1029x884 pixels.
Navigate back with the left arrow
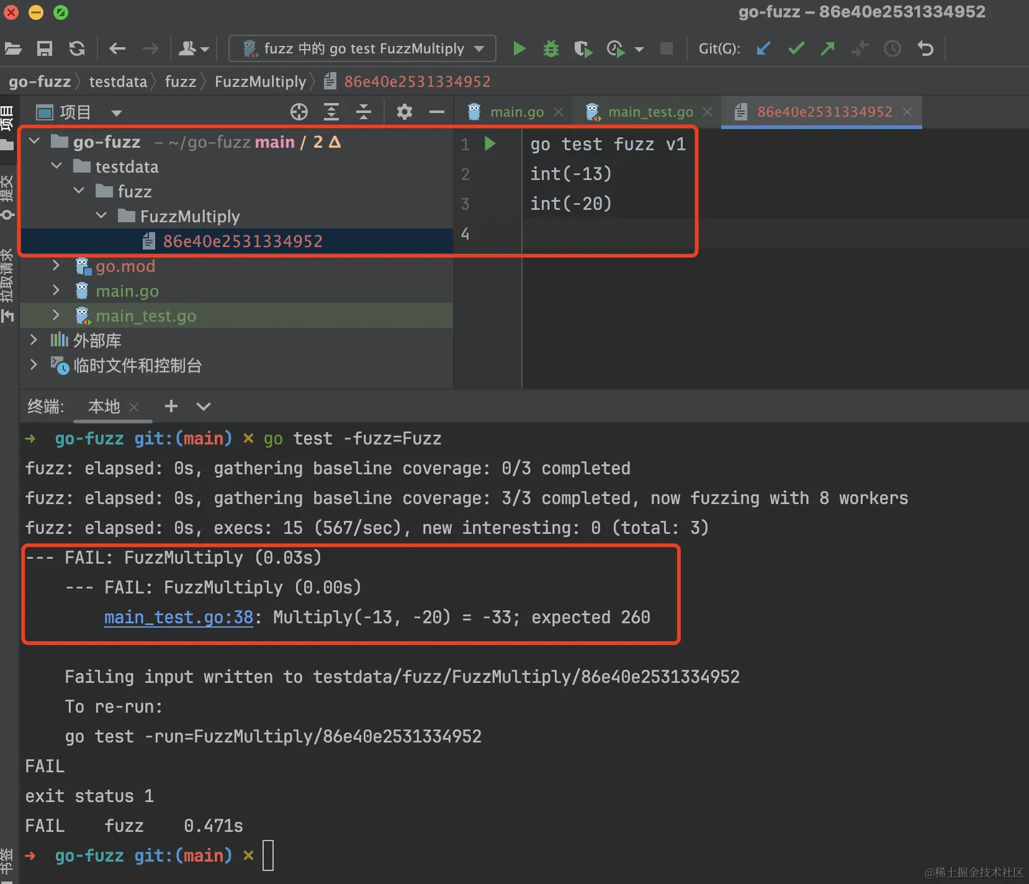coord(117,48)
